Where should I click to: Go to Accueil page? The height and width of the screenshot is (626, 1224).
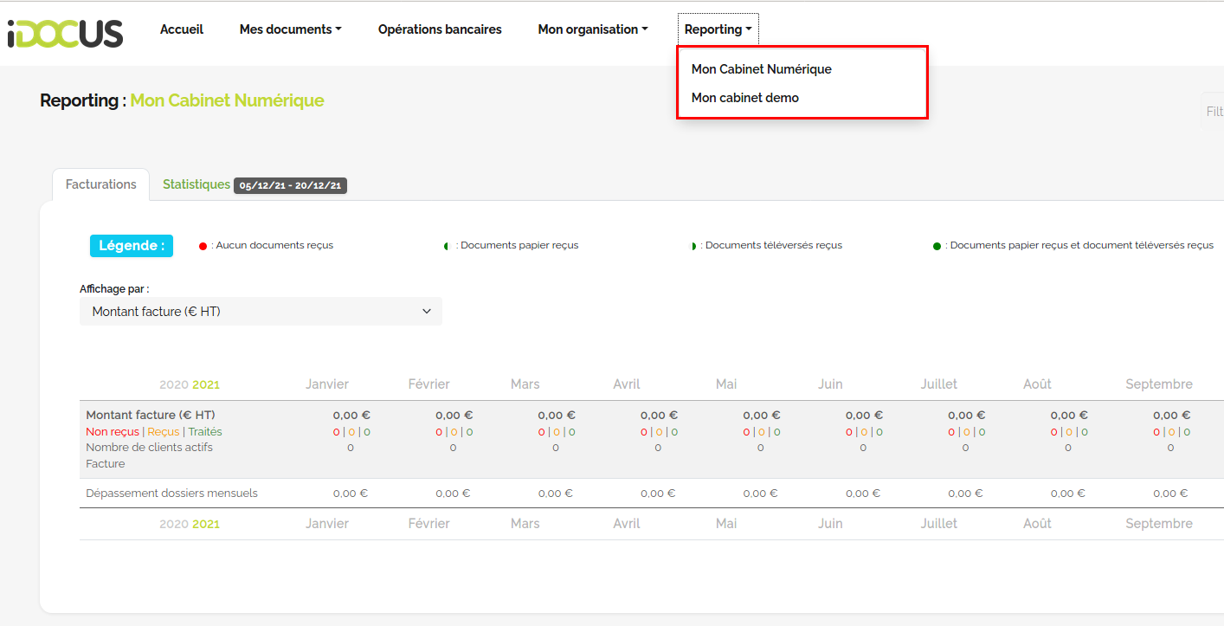182,29
